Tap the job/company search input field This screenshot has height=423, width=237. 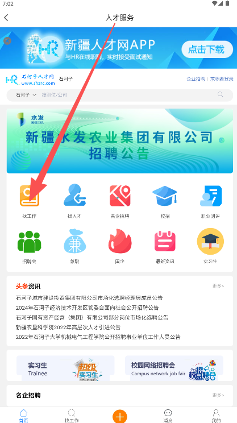(x=130, y=95)
